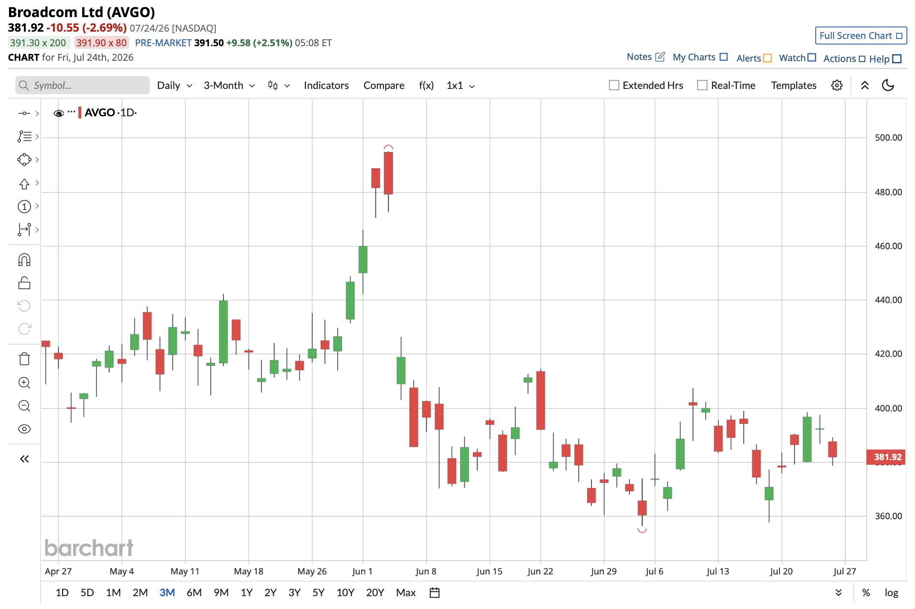Select the measure range tool
Viewport: 915px width, 609px height.
coord(24,230)
